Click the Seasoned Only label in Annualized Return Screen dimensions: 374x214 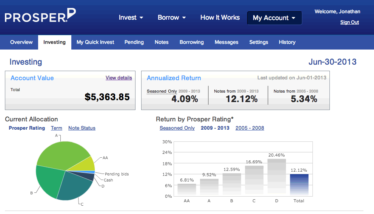click(162, 91)
